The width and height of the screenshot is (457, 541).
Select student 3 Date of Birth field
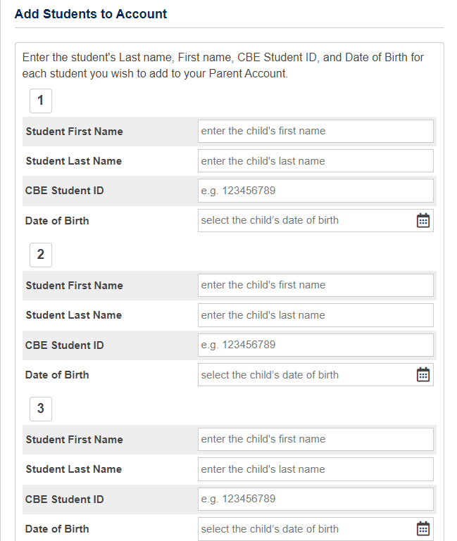[x=304, y=529]
